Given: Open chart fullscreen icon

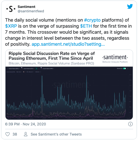Looking at the screenshot, I should [131, 68].
